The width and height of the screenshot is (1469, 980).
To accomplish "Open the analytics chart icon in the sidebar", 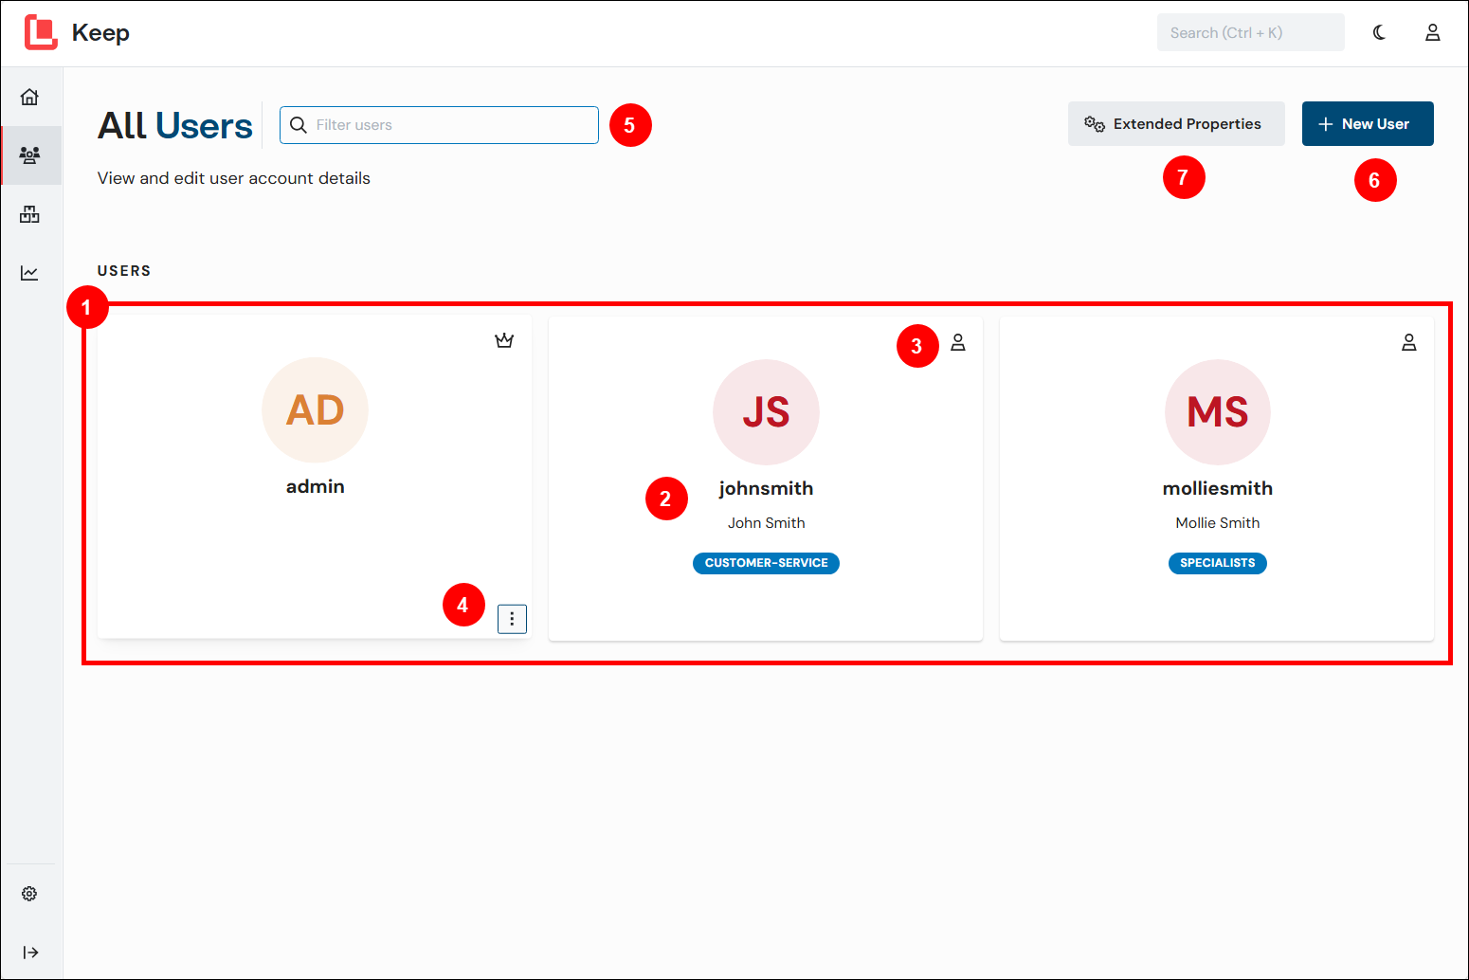I will [x=29, y=273].
